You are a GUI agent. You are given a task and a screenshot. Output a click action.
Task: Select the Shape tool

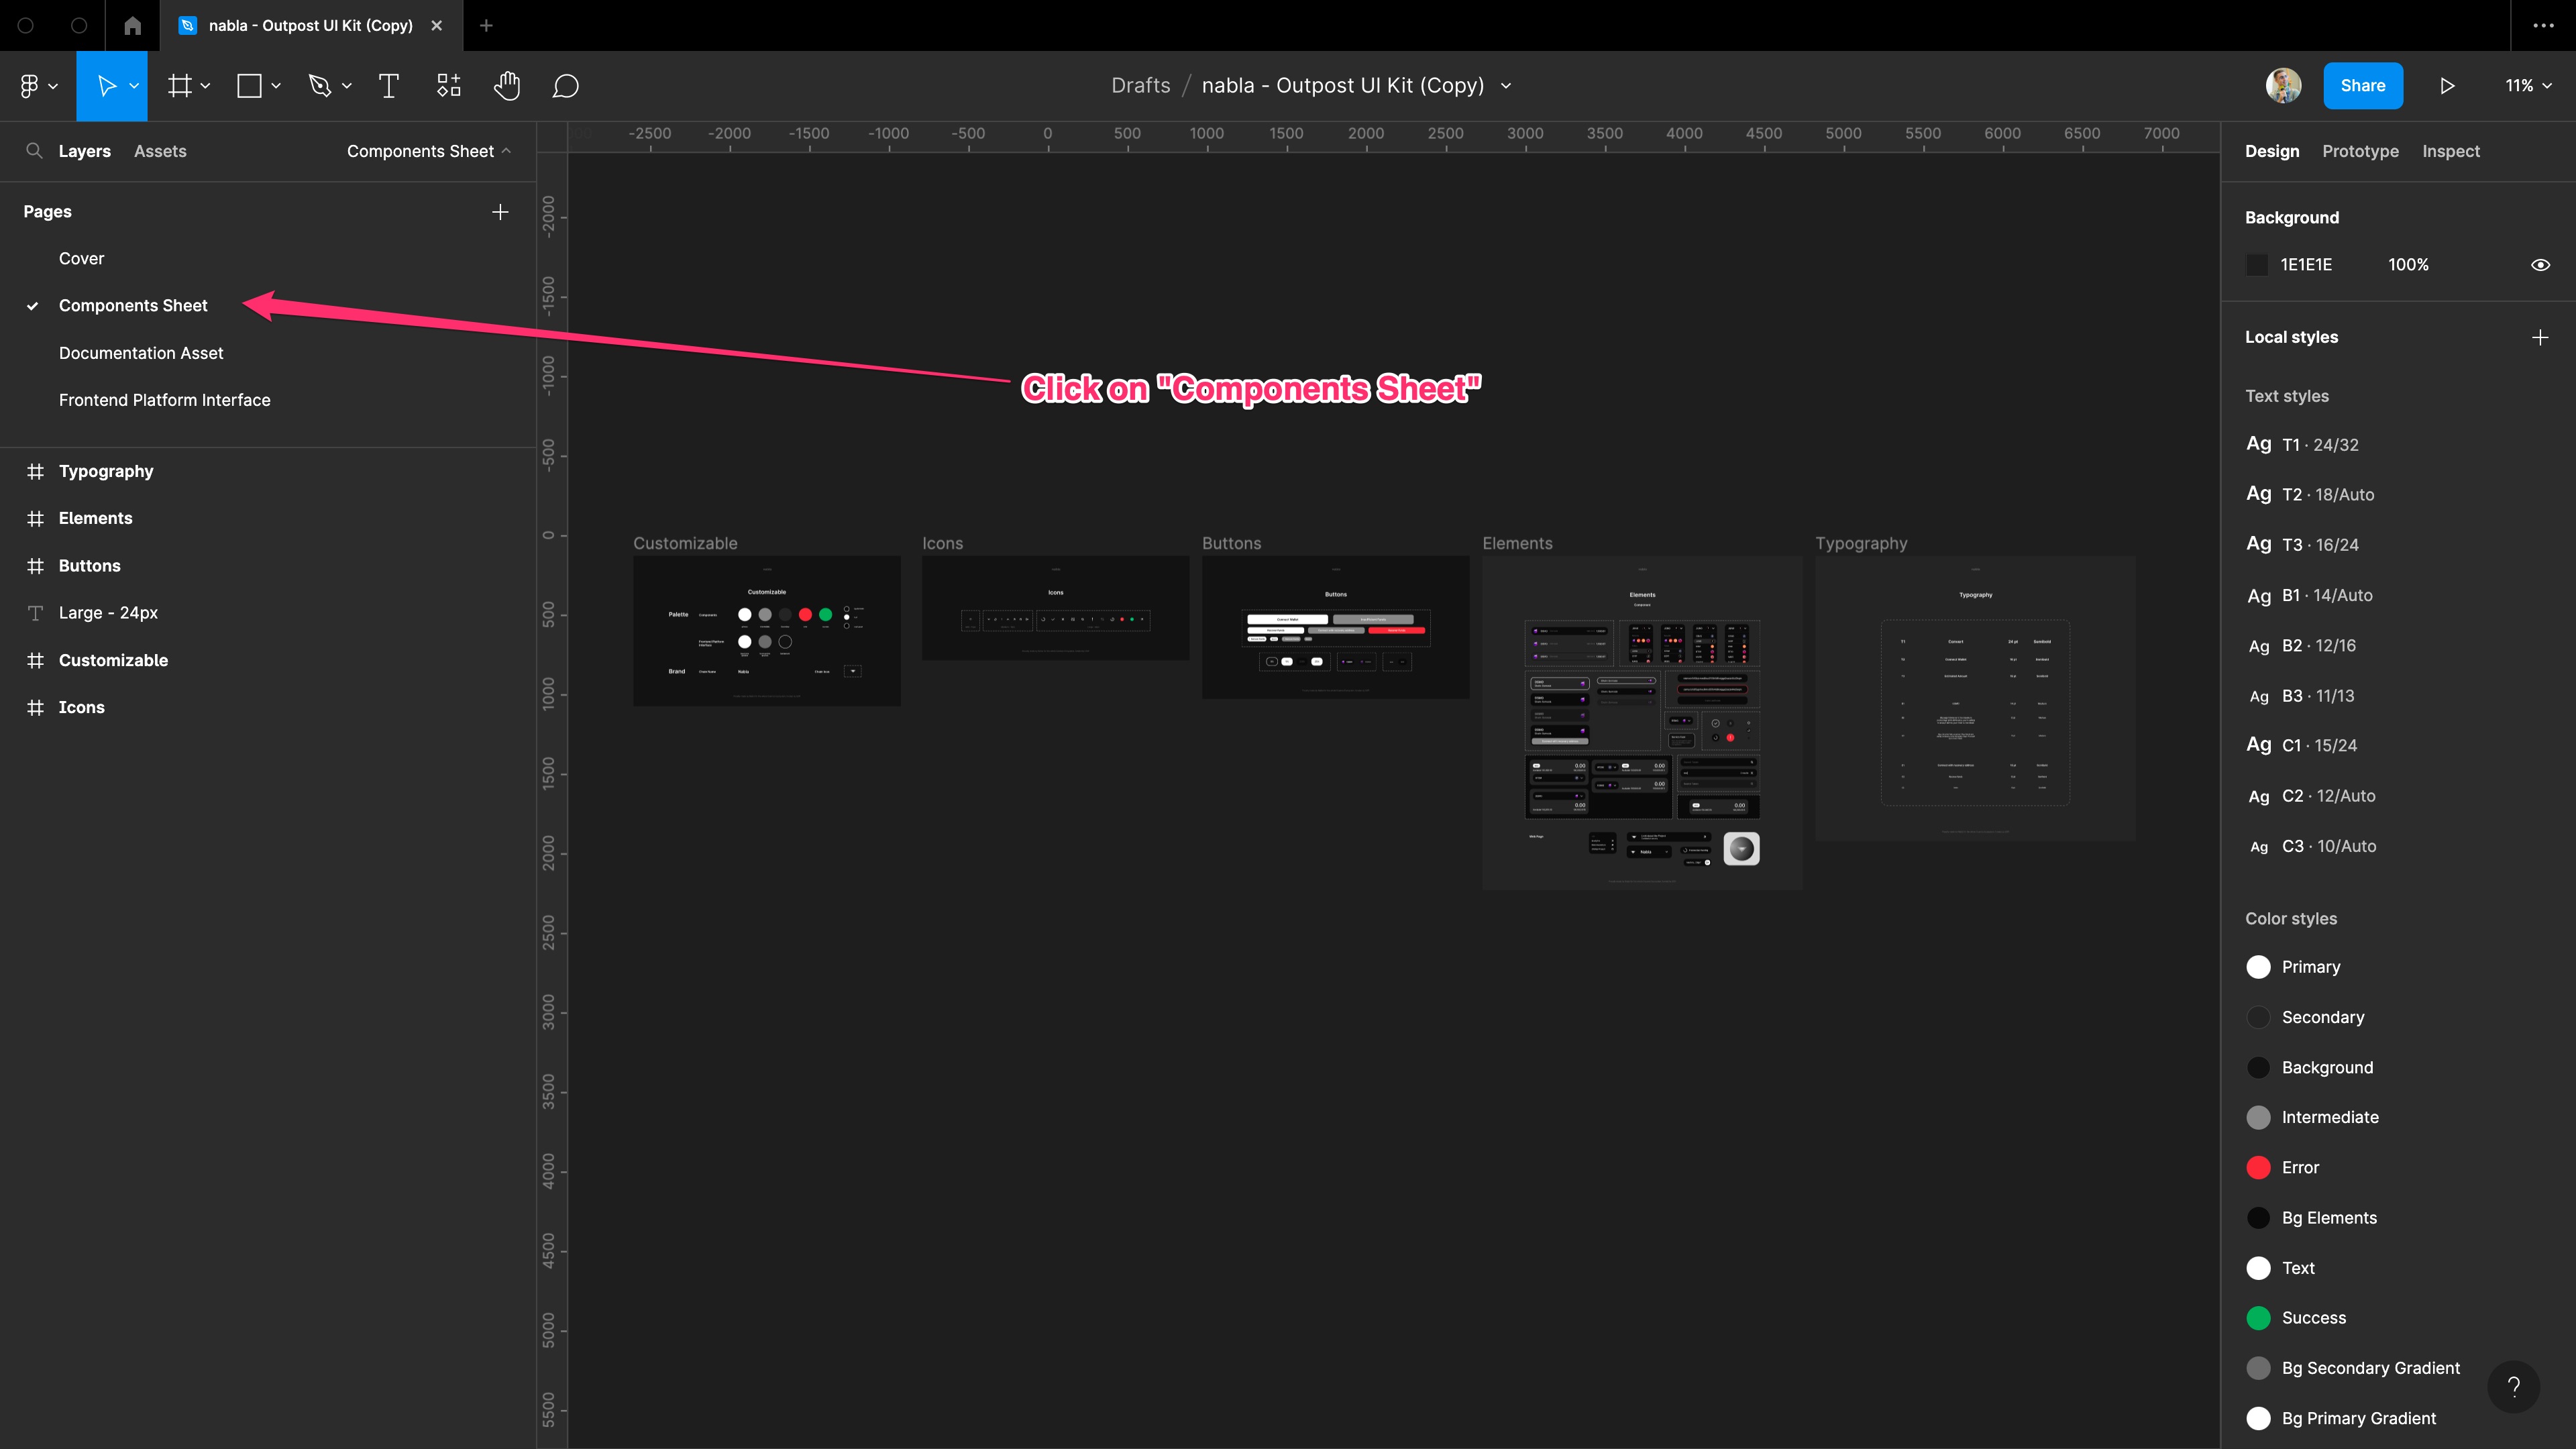256,85
